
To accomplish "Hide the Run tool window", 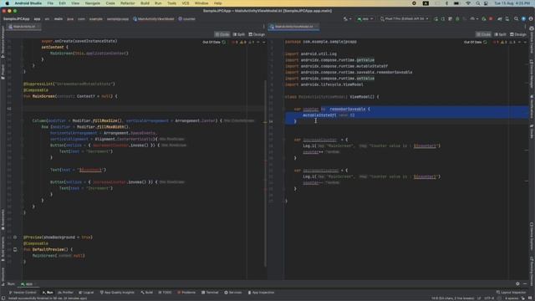I will [525, 284].
